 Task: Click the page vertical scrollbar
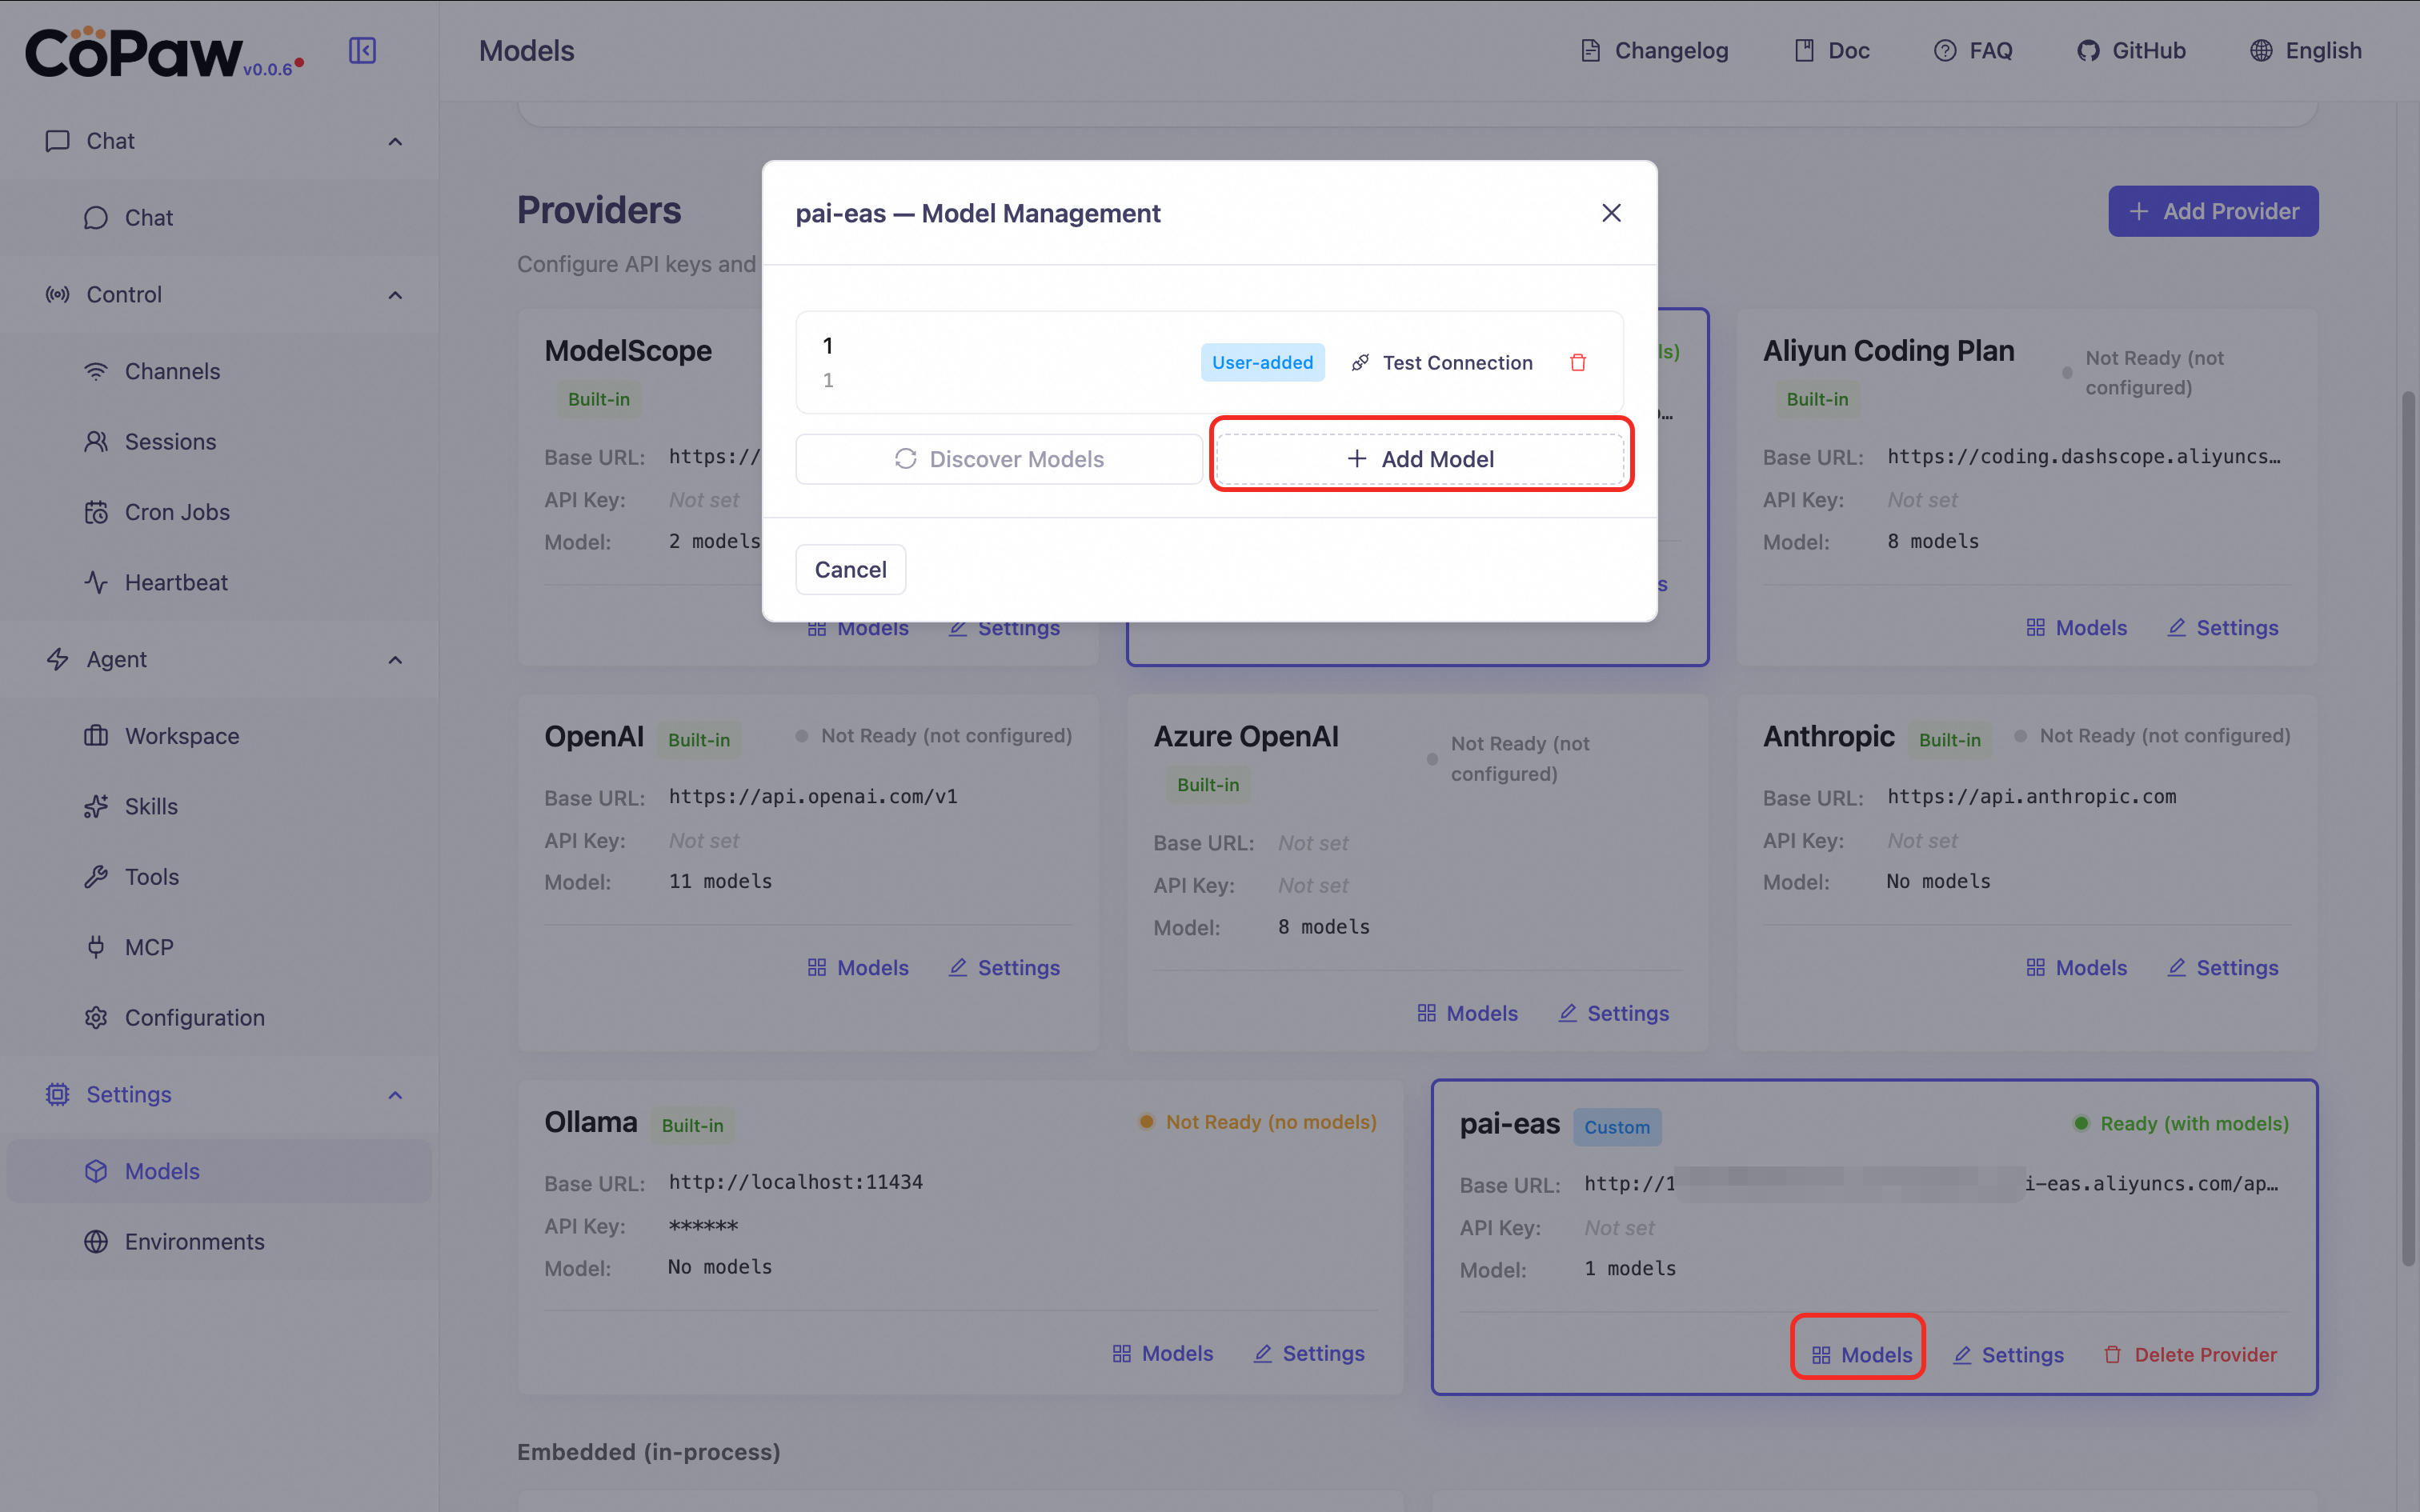click(2407, 830)
